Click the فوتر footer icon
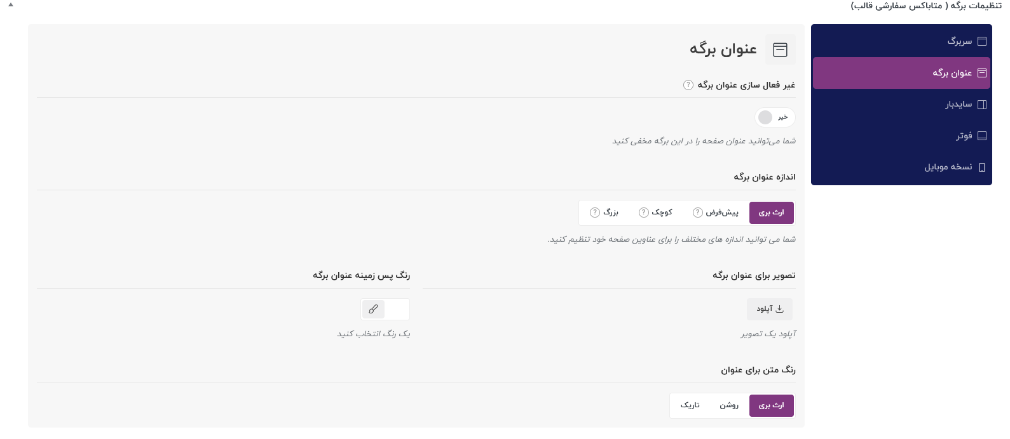Image resolution: width=1010 pixels, height=439 pixels. 982,136
